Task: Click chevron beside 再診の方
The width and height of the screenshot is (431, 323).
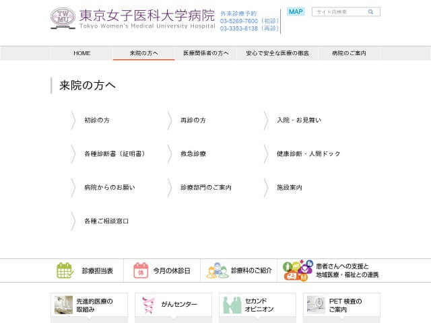Action: point(169,120)
